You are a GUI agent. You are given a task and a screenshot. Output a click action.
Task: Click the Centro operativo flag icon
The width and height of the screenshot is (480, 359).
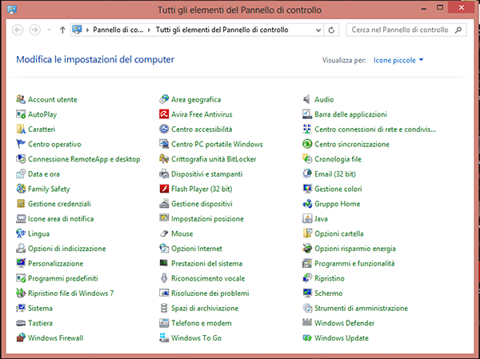(x=21, y=144)
